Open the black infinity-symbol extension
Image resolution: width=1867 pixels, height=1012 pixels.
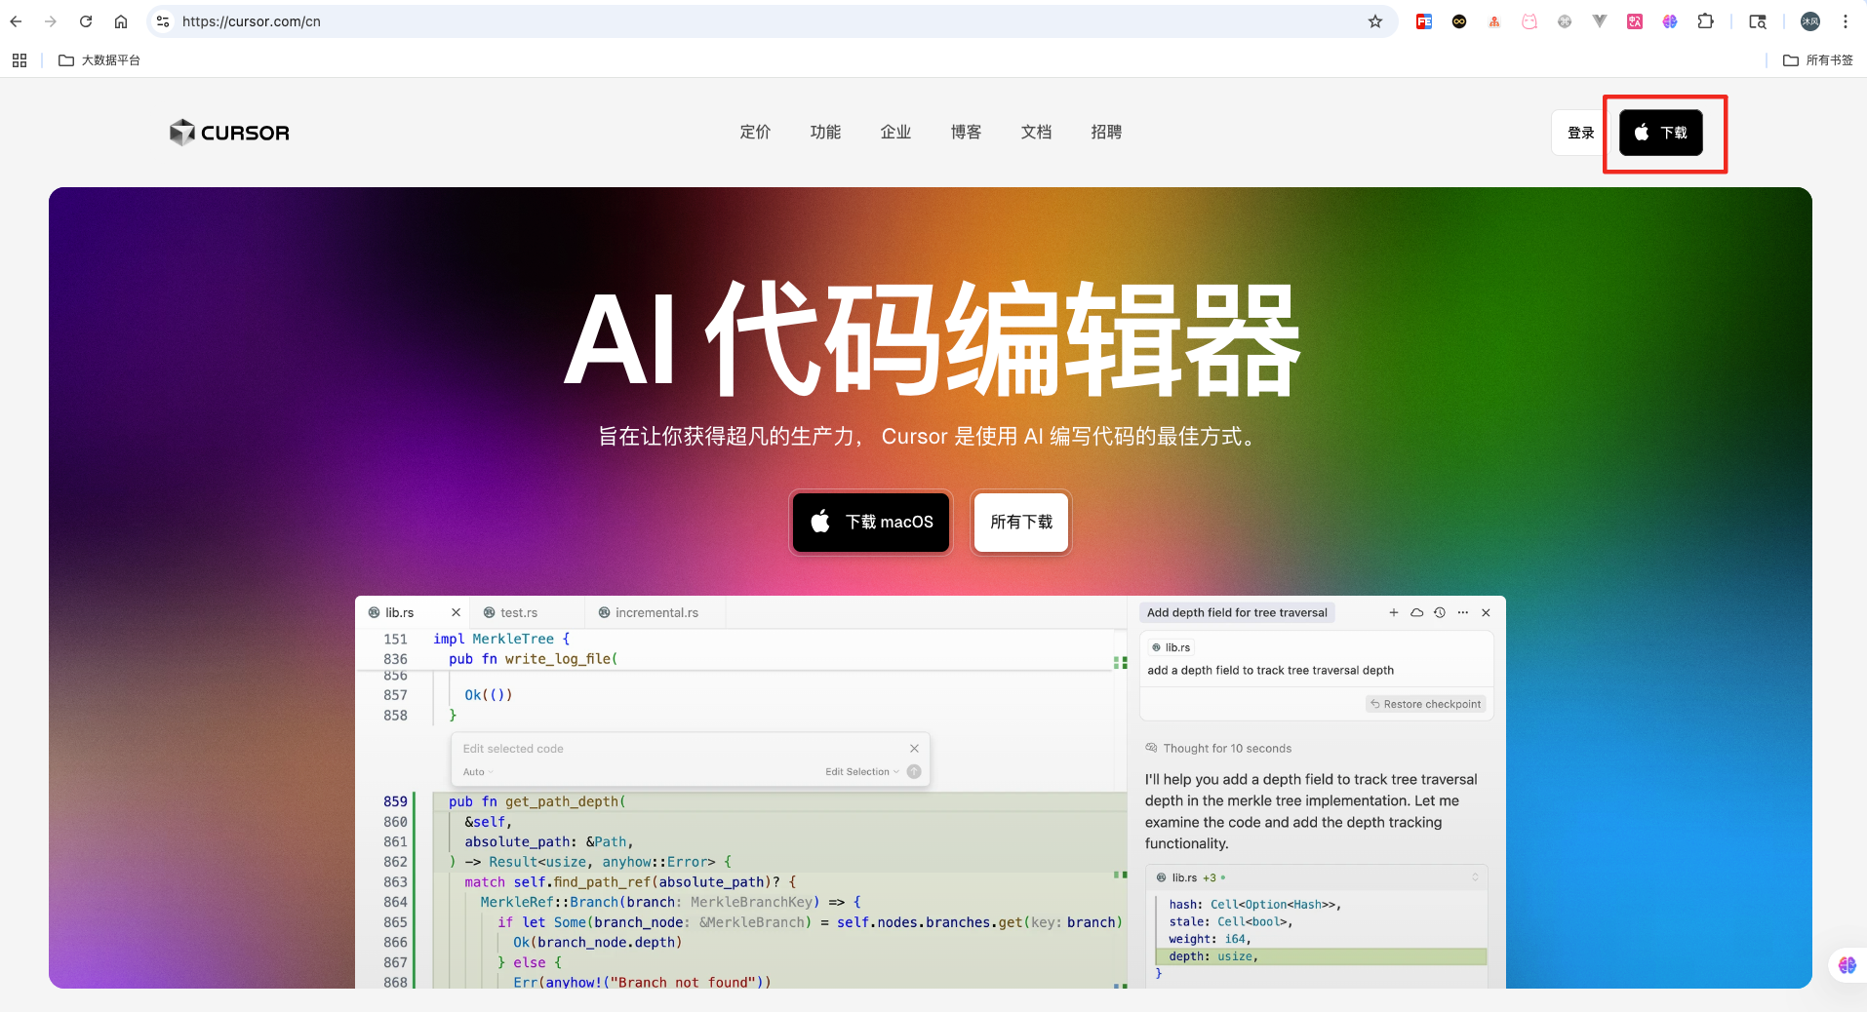[x=1459, y=21]
